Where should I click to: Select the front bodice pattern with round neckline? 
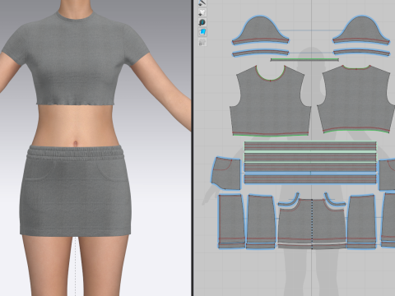[270, 107]
